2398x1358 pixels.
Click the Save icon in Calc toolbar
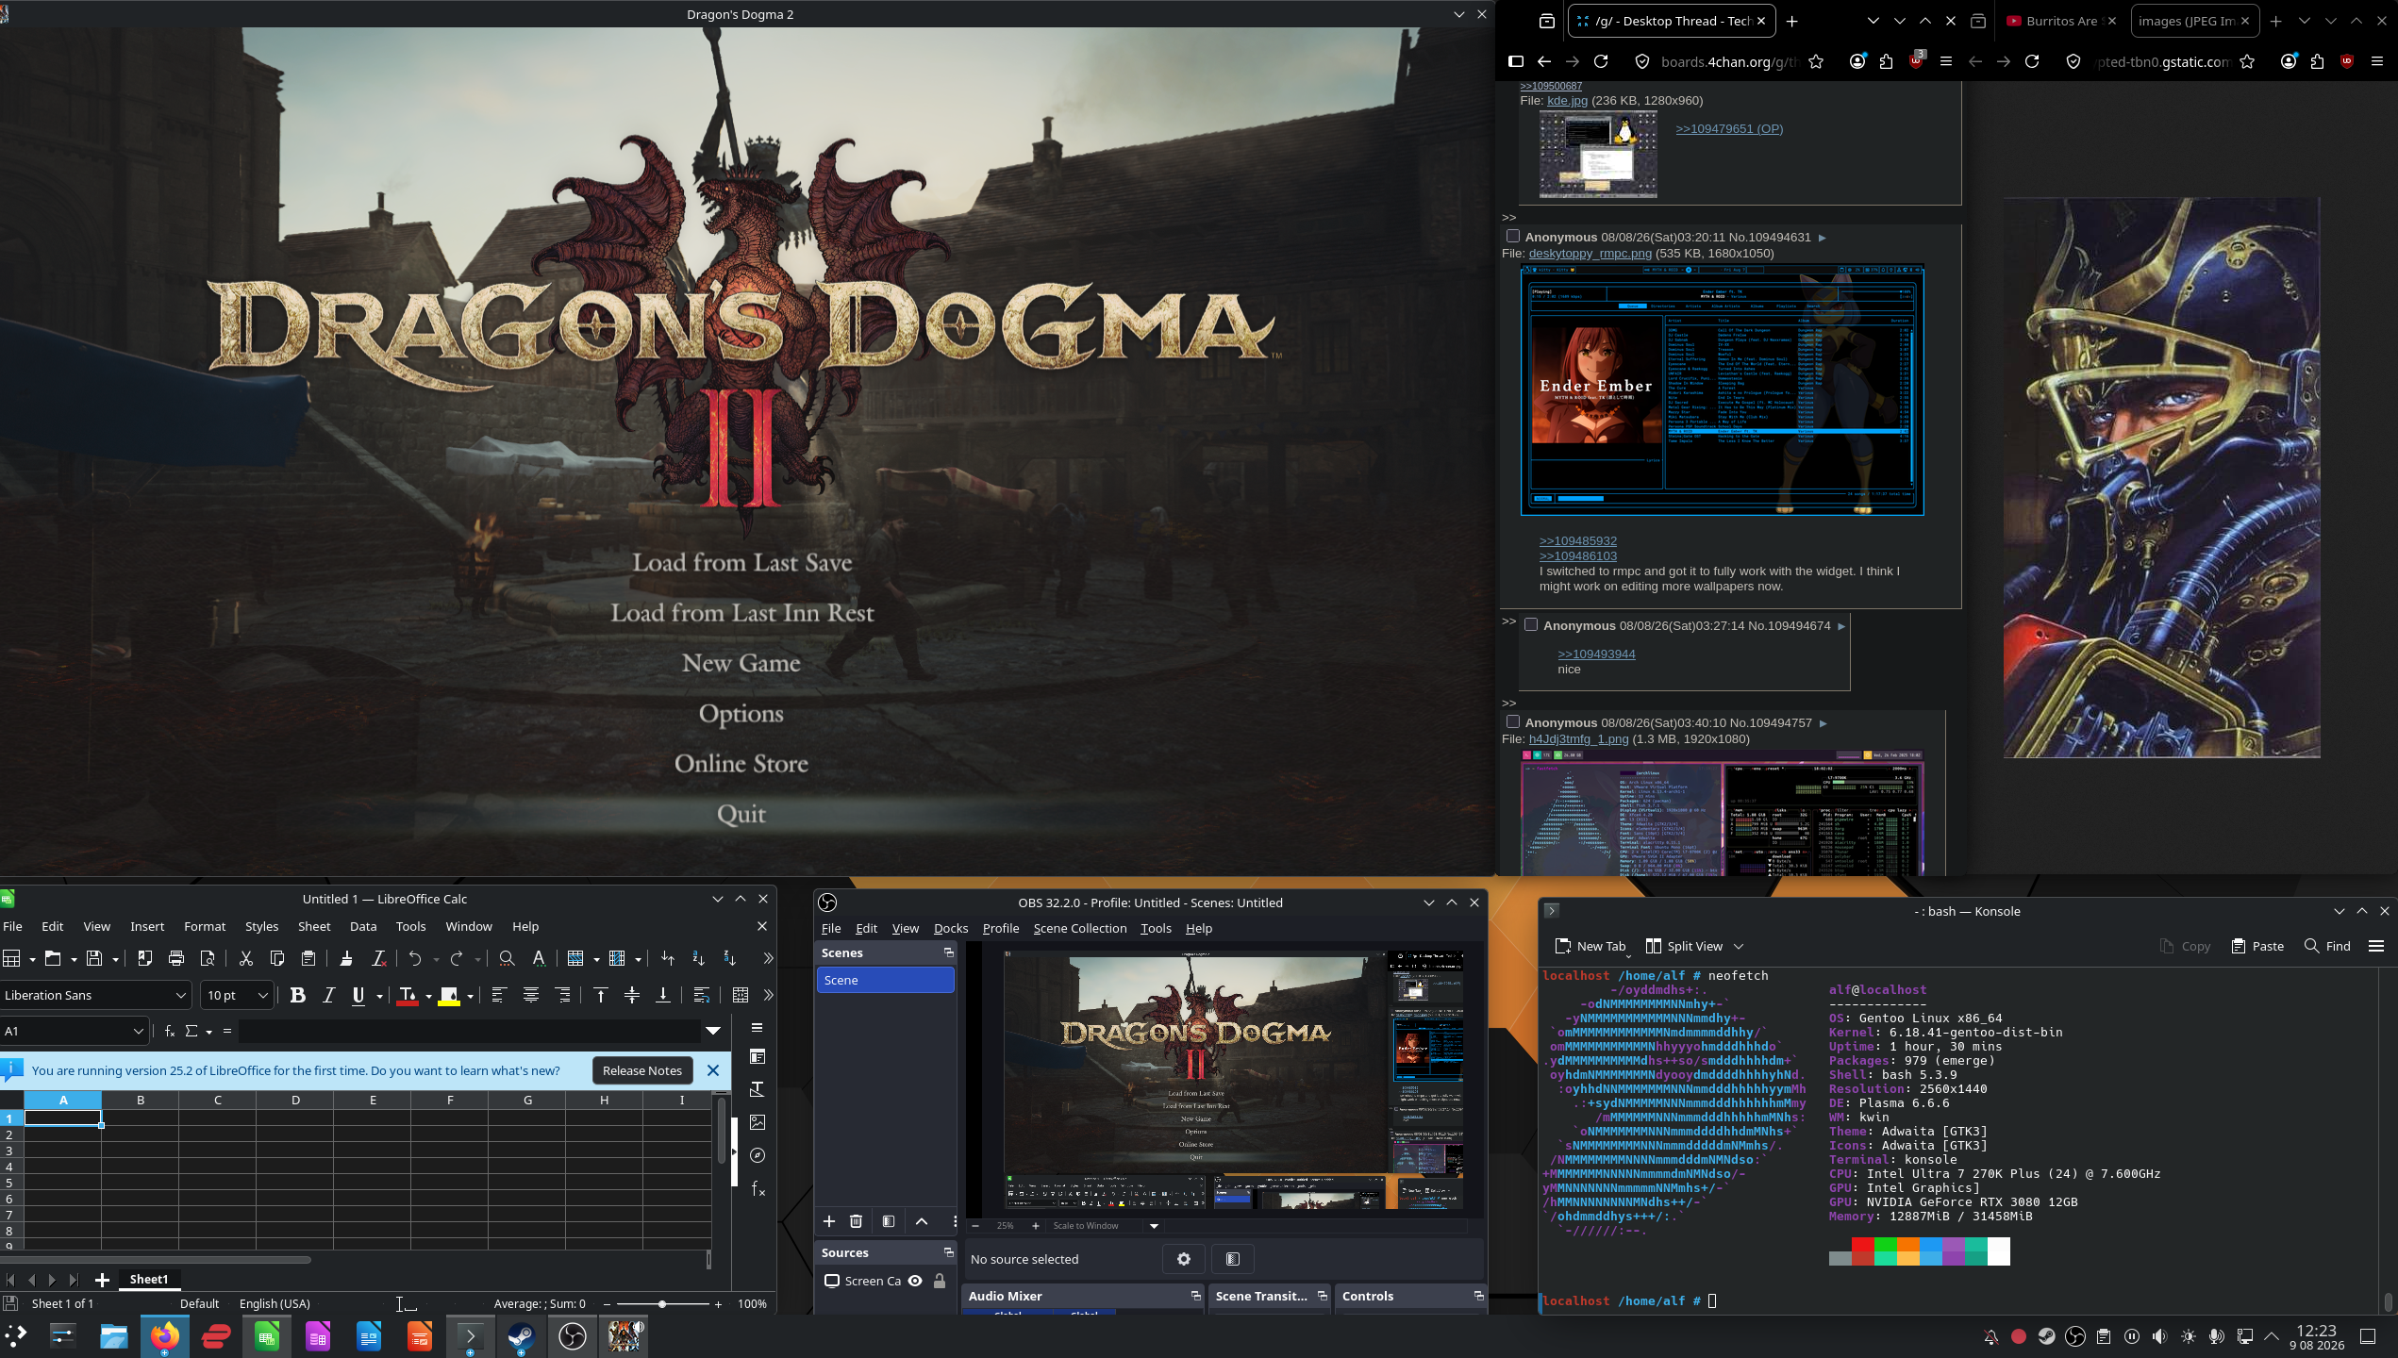pyautogui.click(x=94, y=958)
